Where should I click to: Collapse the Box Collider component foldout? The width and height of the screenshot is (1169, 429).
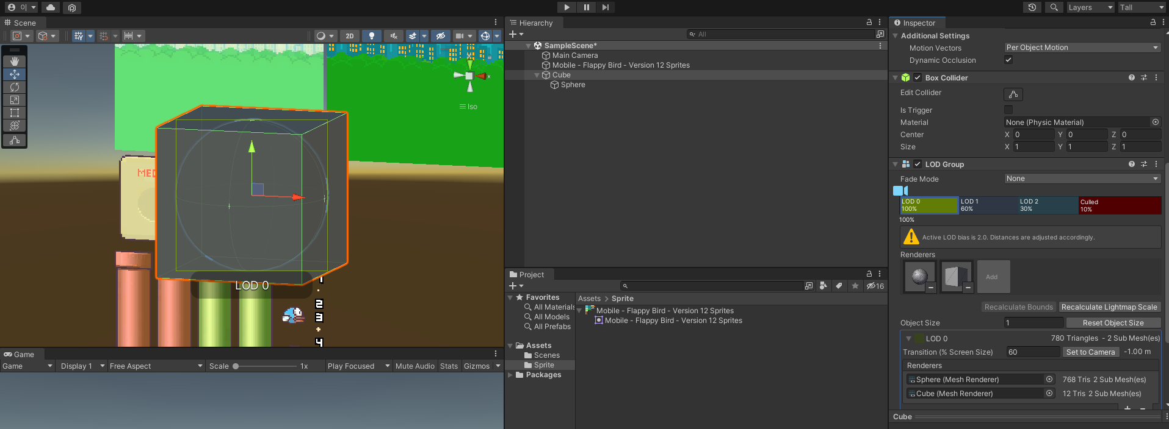pos(895,77)
